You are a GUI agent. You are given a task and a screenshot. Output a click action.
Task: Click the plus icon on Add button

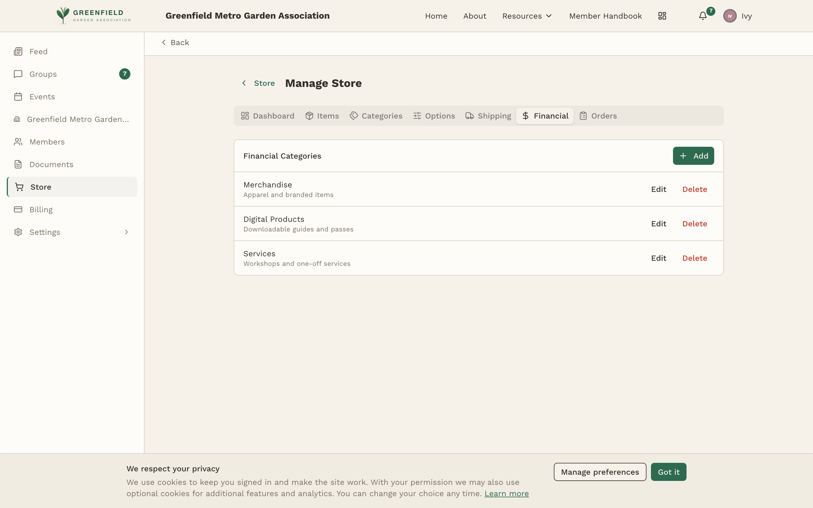(x=683, y=156)
